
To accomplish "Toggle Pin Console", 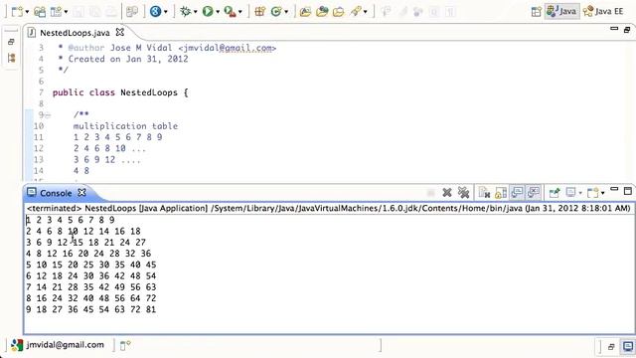I will [555, 192].
